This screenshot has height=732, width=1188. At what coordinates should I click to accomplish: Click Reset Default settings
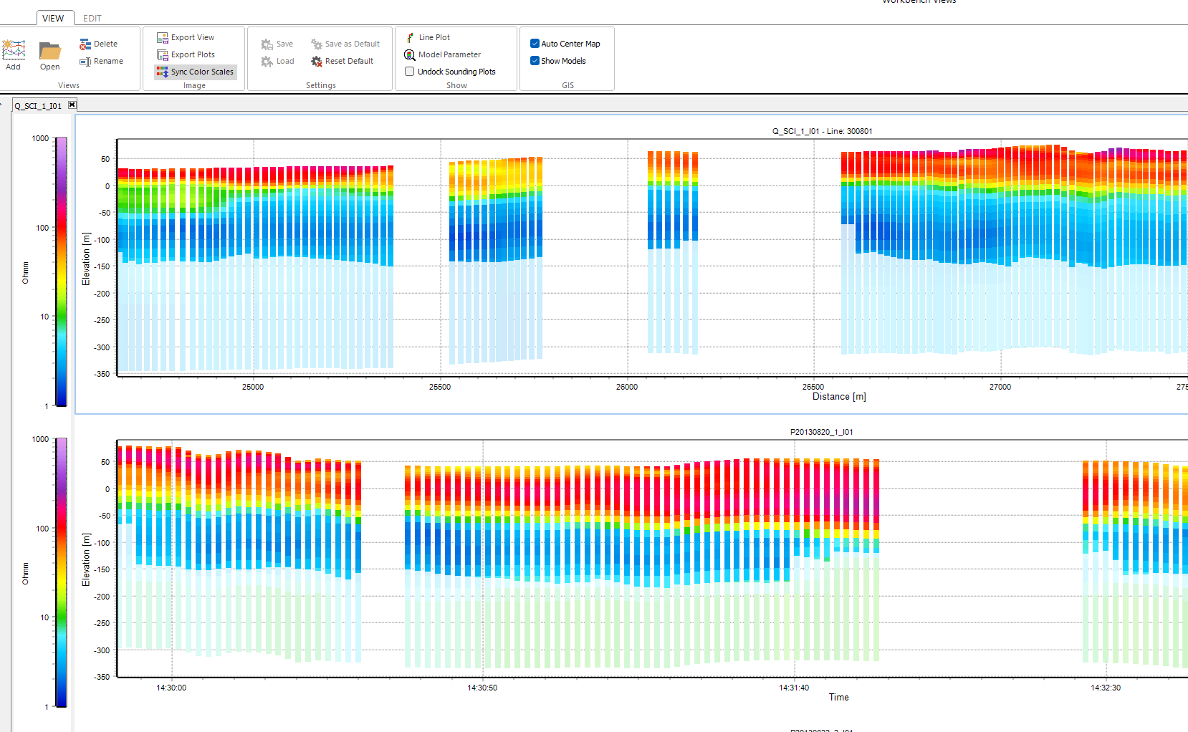point(342,61)
